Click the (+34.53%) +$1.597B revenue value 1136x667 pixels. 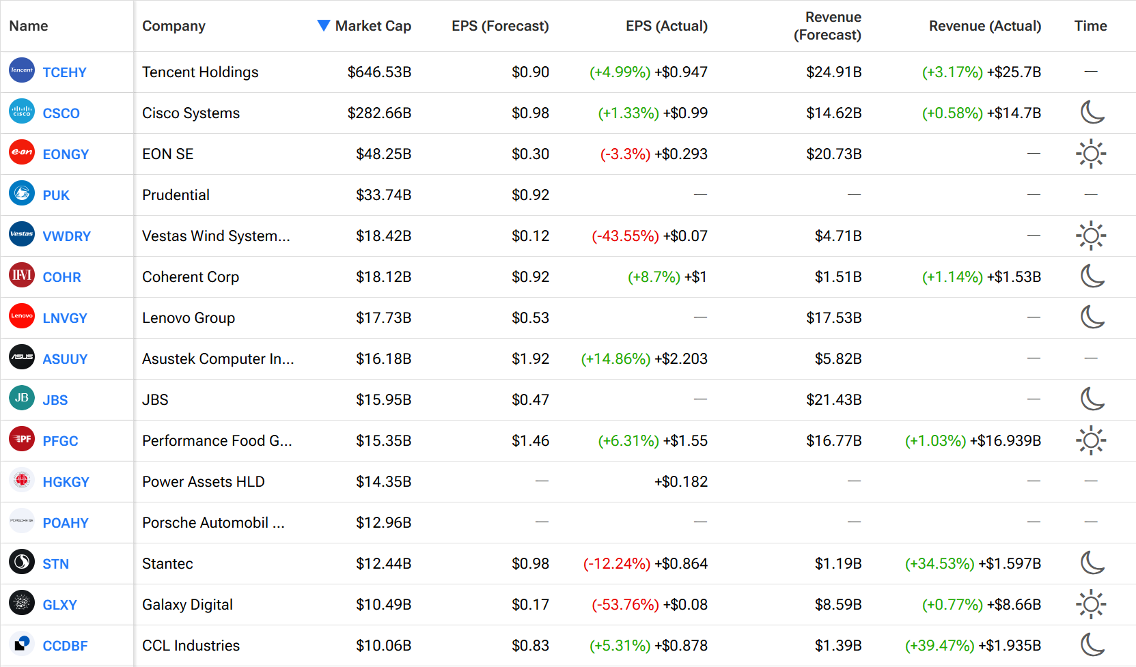(x=973, y=564)
